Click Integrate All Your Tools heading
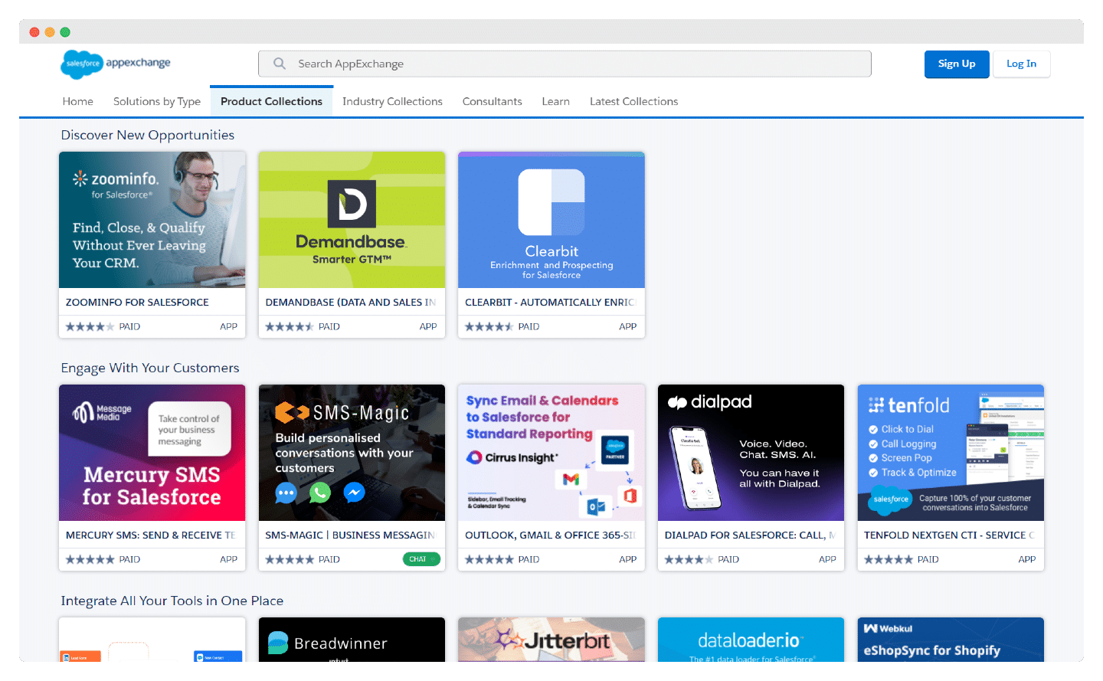Screen dimensions: 1103x681 [172, 601]
